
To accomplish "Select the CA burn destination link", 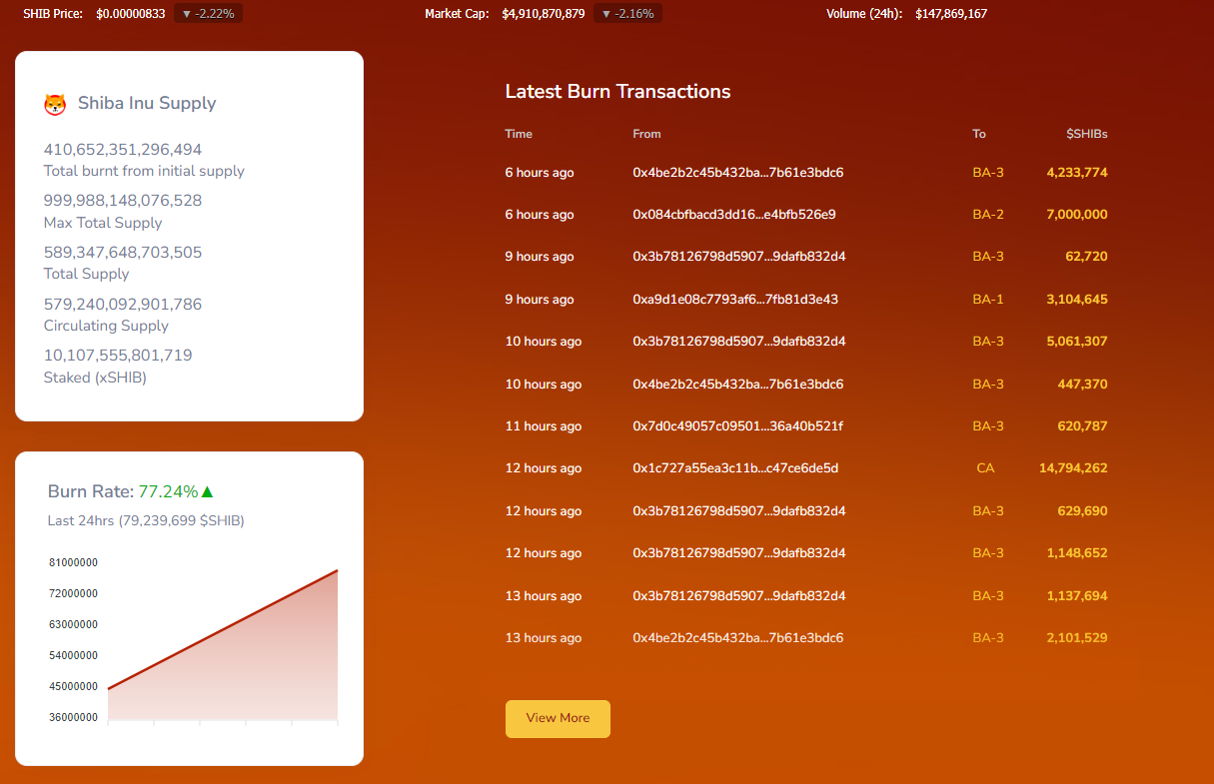I will (x=985, y=468).
